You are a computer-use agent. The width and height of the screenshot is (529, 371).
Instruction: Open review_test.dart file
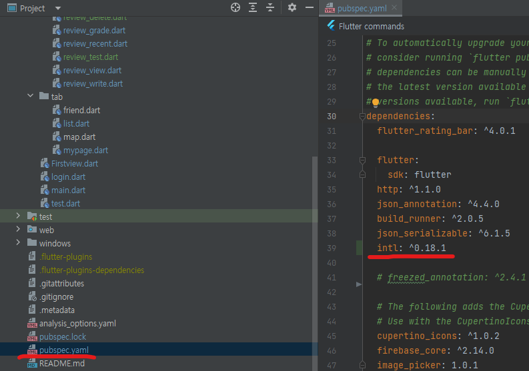pos(91,57)
